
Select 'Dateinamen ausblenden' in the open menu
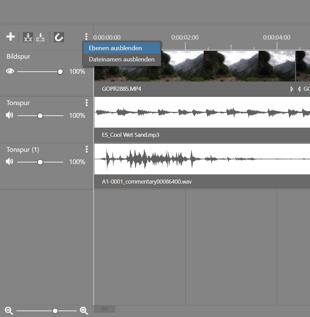tap(121, 59)
